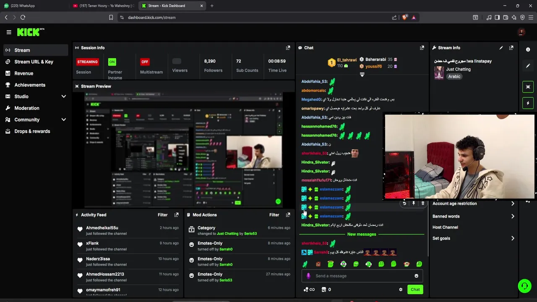
Task: Insert the first green leaf quick emote
Action: (x=305, y=264)
